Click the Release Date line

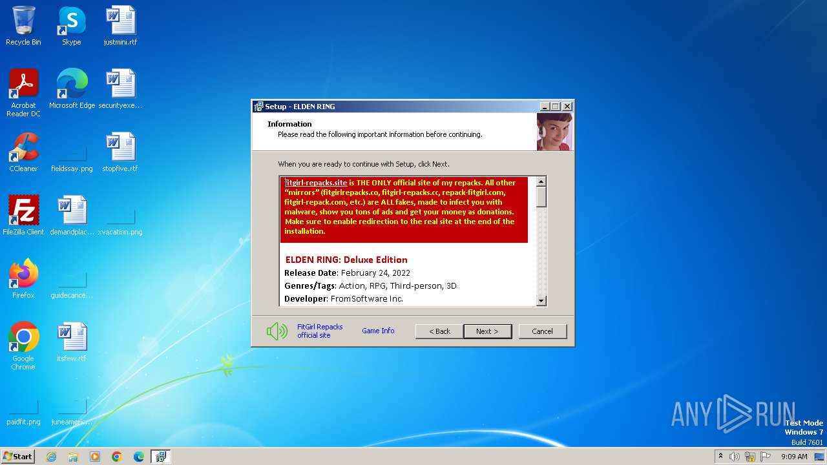348,273
